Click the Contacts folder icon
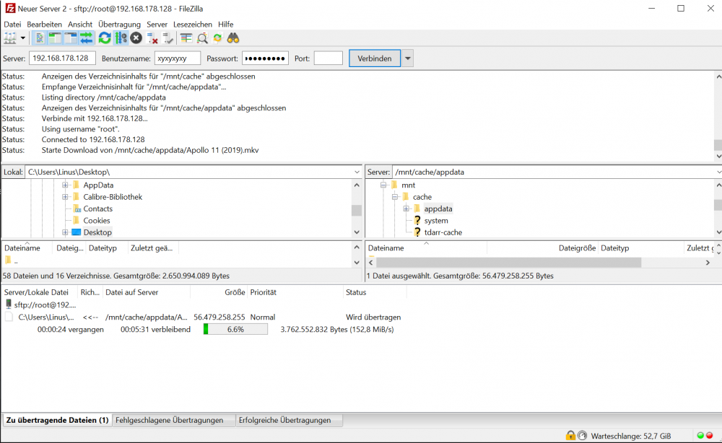 pyautogui.click(x=77, y=209)
